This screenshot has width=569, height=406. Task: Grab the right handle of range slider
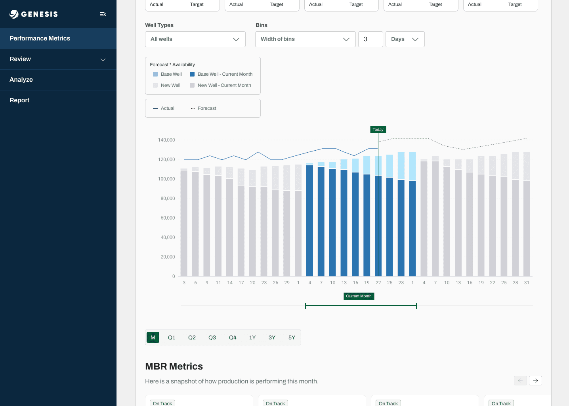[x=416, y=306]
